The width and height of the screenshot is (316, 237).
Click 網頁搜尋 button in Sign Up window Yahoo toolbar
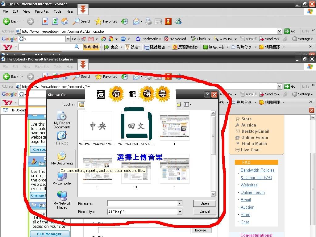pyautogui.click(x=91, y=47)
